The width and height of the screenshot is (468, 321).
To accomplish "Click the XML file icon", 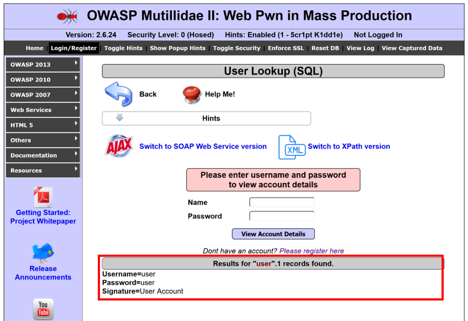I will (292, 147).
